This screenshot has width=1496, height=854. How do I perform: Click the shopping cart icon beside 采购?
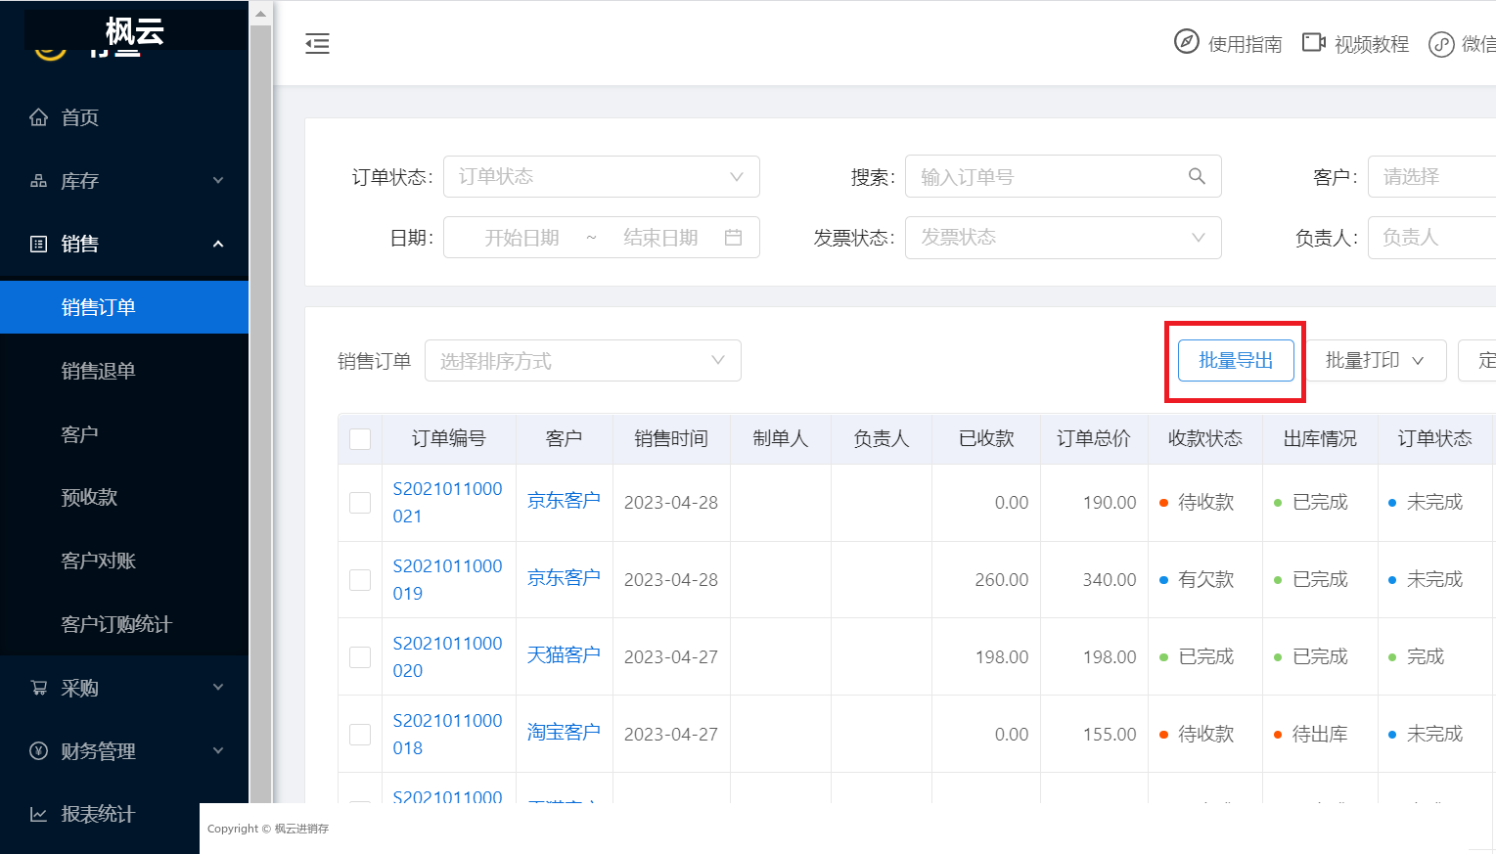(38, 688)
